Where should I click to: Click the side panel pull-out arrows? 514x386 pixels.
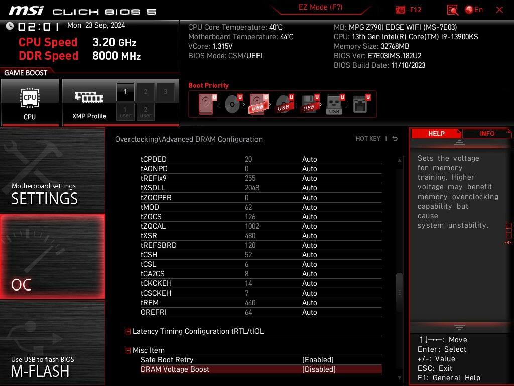(508, 243)
